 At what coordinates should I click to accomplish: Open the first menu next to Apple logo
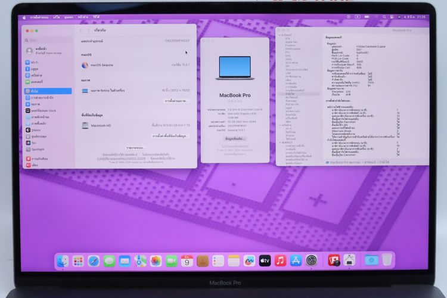[x=39, y=17]
